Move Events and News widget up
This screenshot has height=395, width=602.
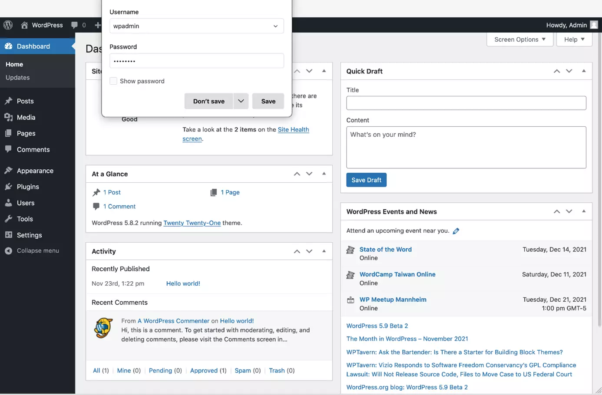click(x=557, y=212)
